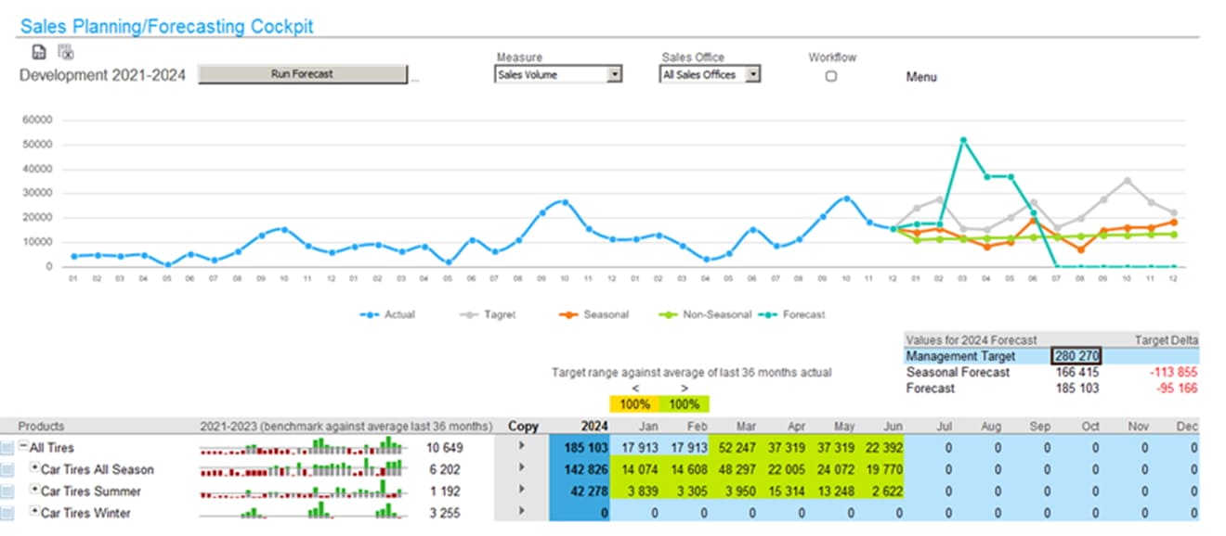Click copy arrow for Car Tires Winter

point(522,512)
